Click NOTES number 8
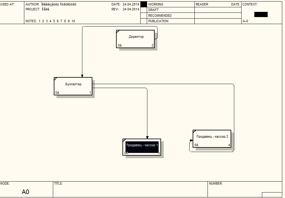The image size is (285, 198). [x=65, y=21]
